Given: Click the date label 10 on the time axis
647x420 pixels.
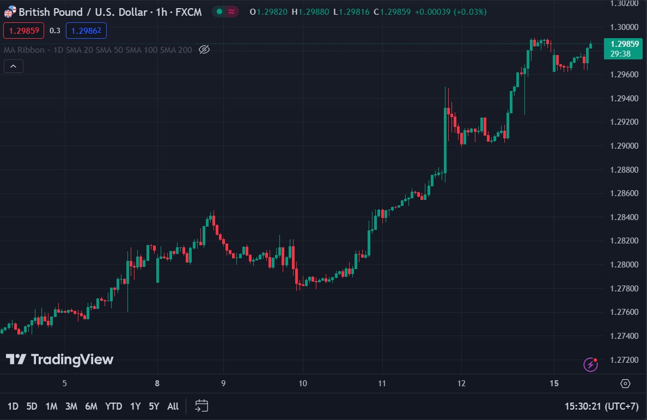Looking at the screenshot, I should 303,384.
